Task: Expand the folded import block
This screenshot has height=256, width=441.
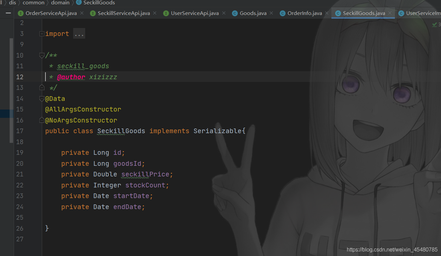Action: tap(42, 34)
